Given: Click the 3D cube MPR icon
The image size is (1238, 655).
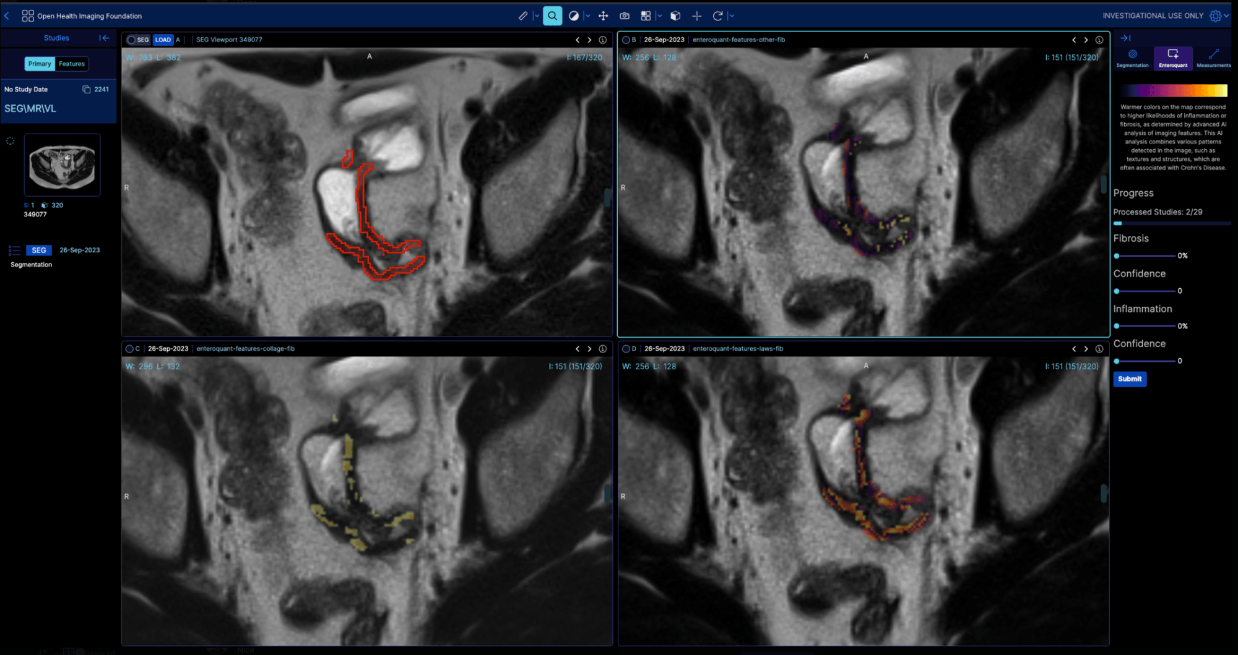Looking at the screenshot, I should pos(675,16).
